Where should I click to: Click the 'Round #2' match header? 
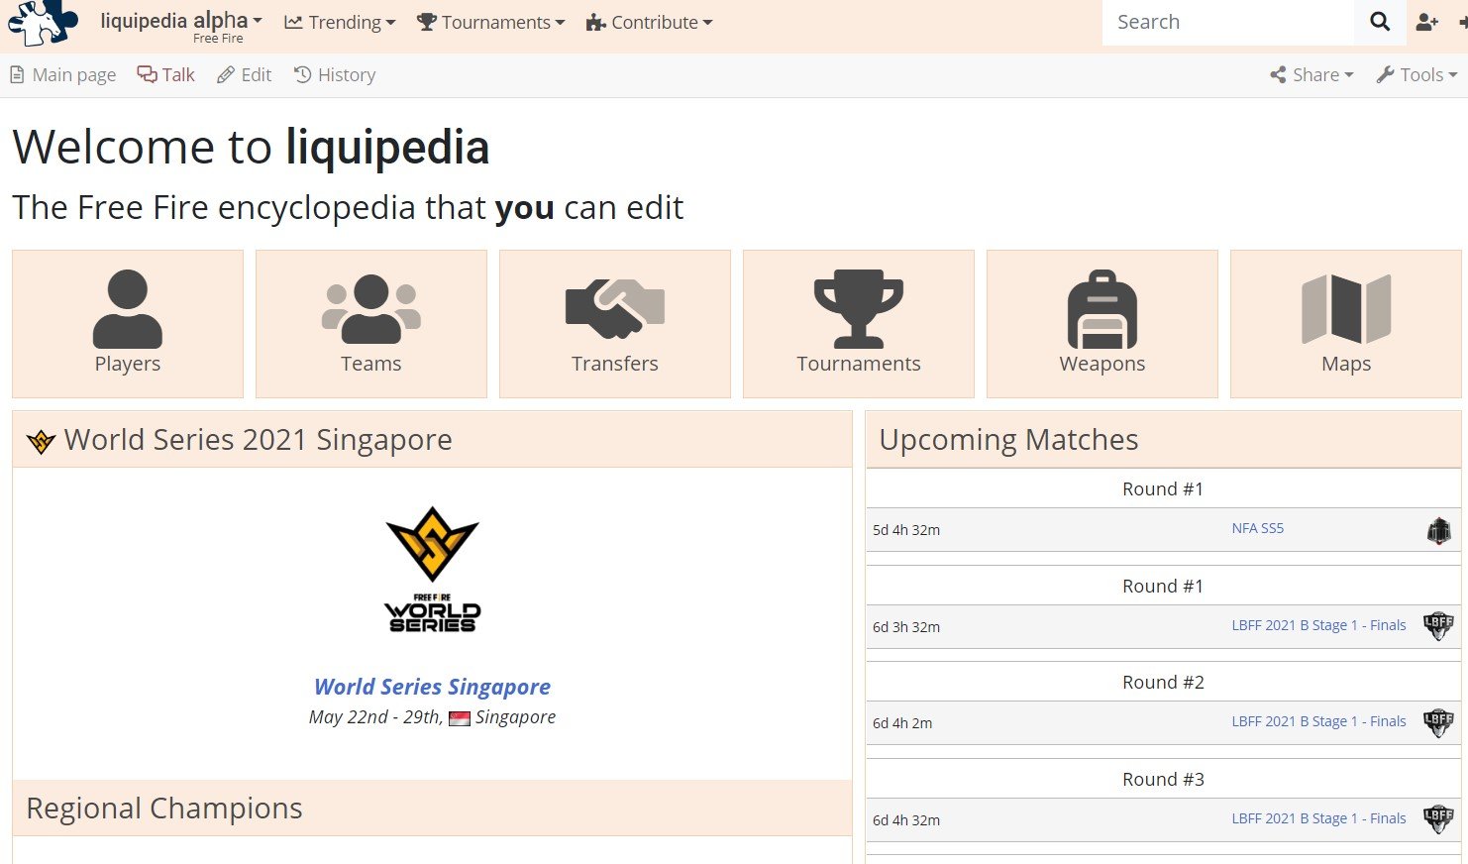(1163, 682)
